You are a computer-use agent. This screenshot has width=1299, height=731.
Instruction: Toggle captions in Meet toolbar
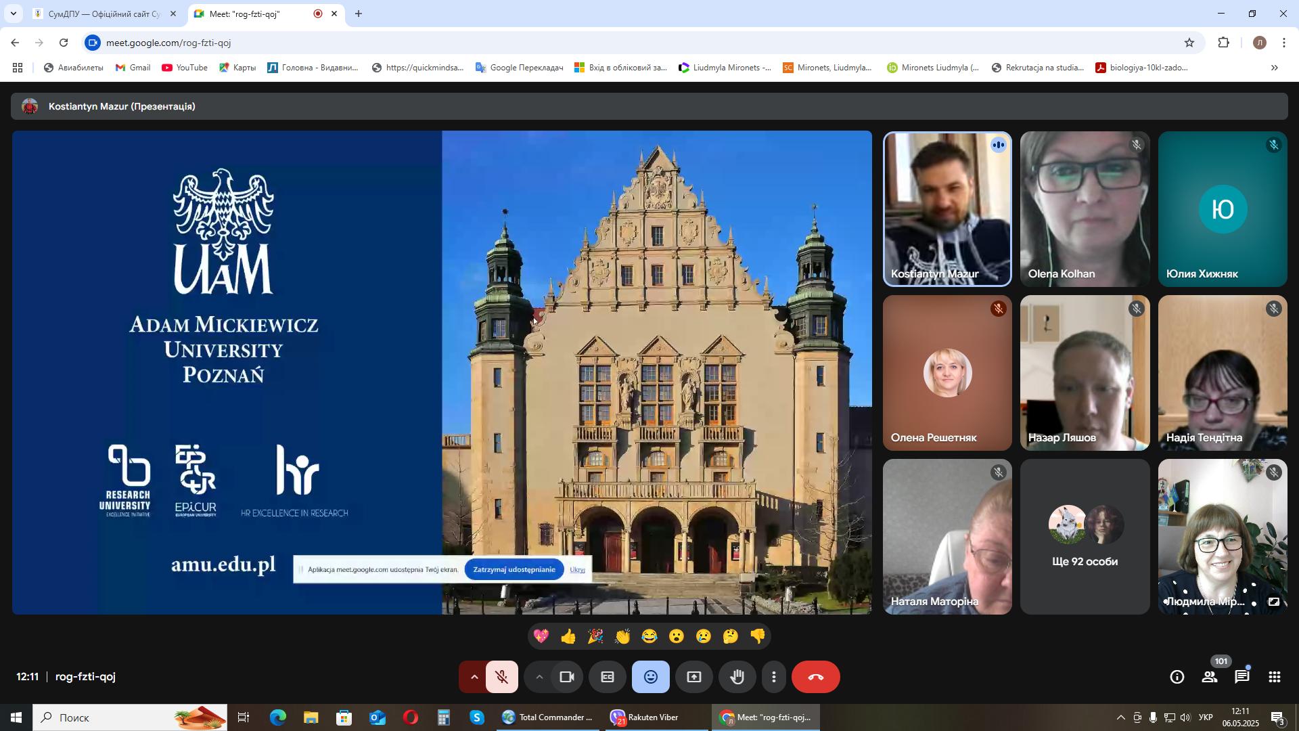[608, 677]
